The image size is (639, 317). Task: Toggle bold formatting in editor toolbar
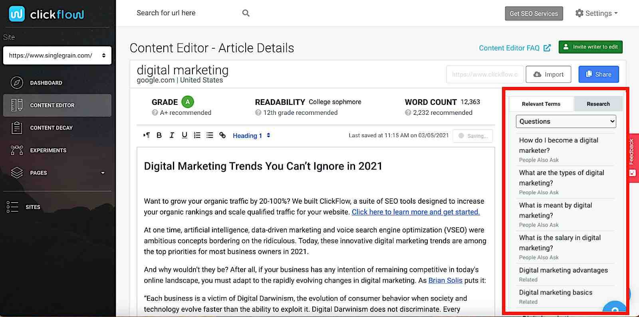pos(159,135)
